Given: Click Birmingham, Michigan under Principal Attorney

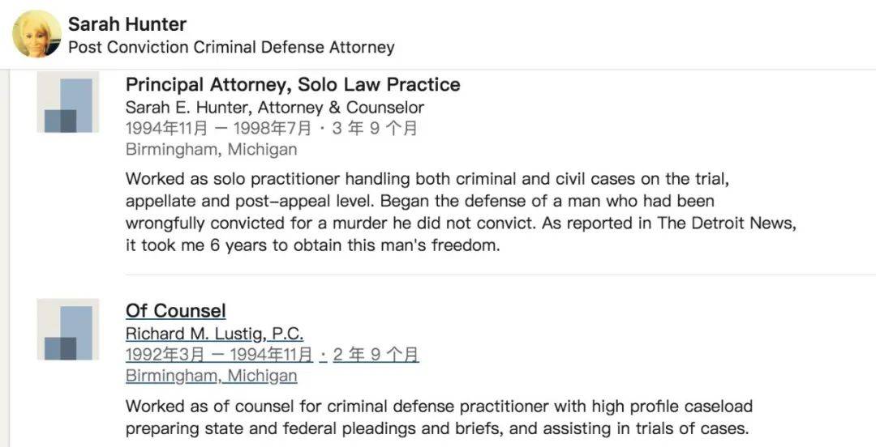Looking at the screenshot, I should [211, 150].
